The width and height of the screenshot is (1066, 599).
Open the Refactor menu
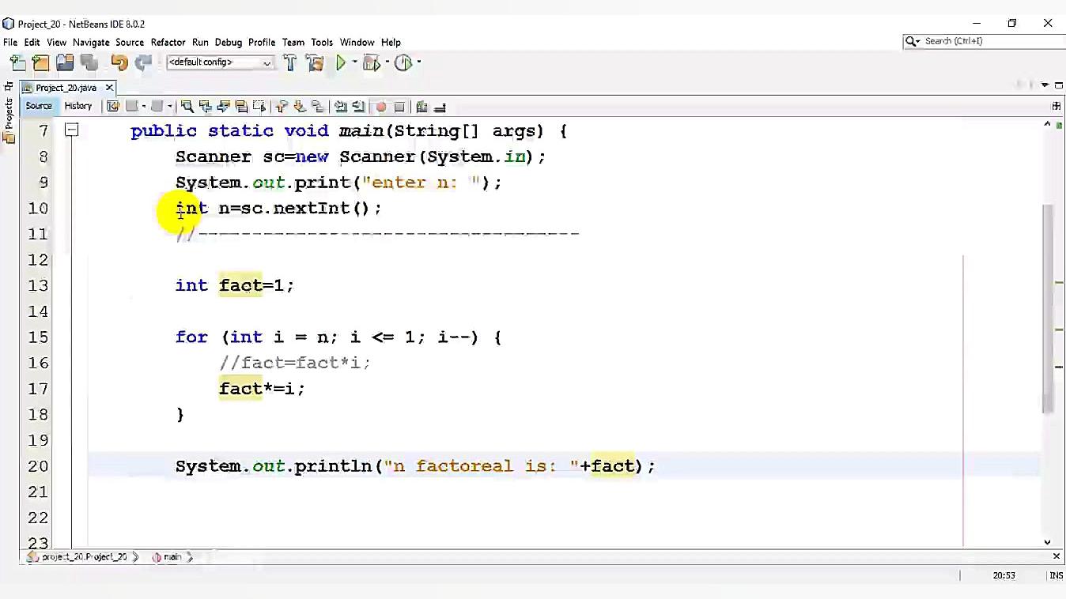pos(168,43)
